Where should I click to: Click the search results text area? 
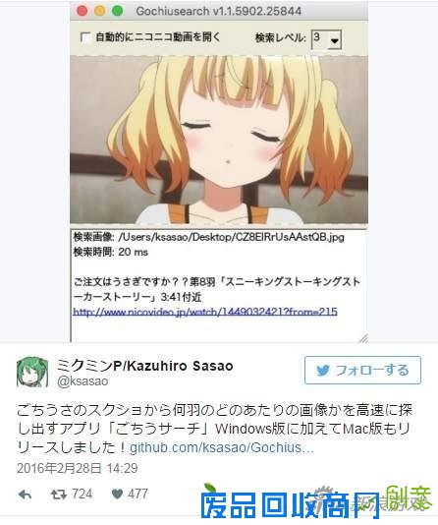click(x=219, y=286)
